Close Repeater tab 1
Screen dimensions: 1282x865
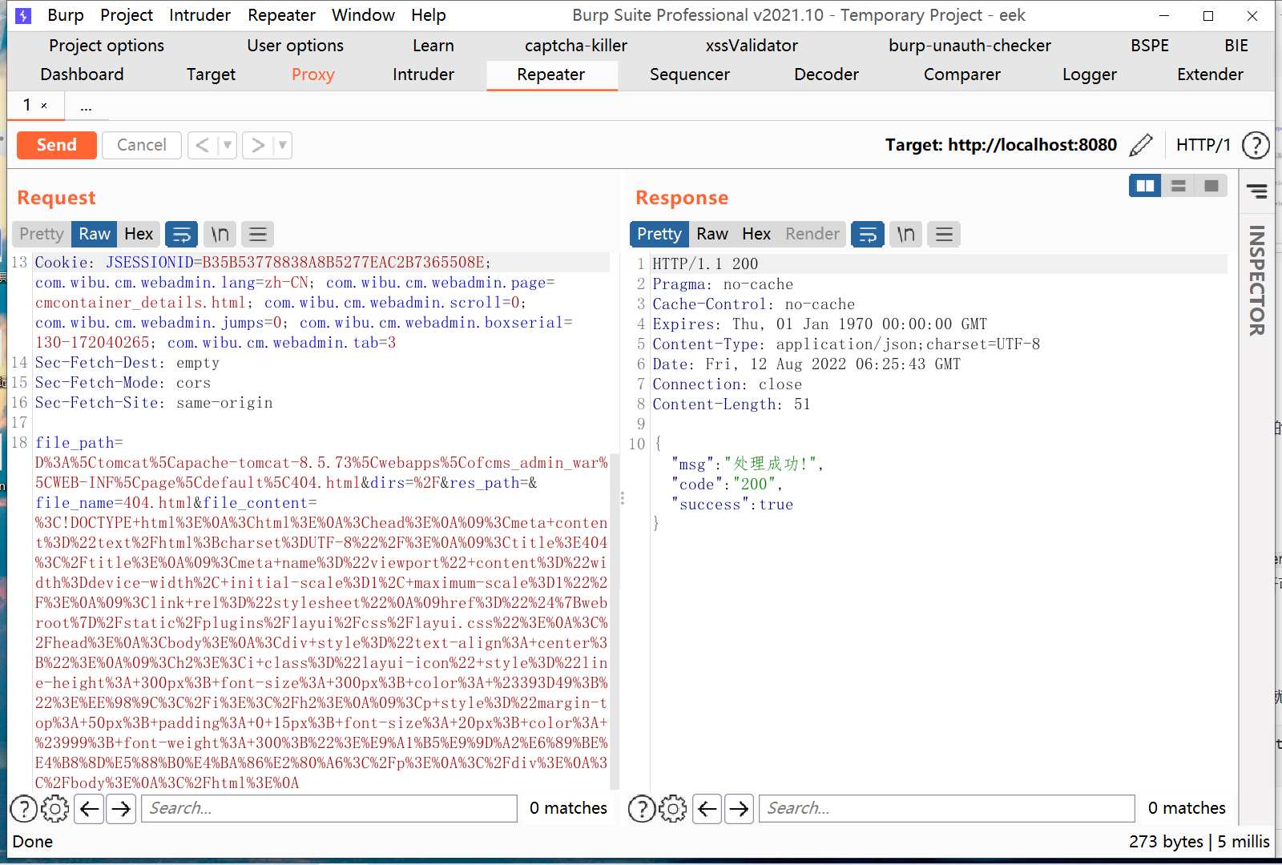click(44, 106)
